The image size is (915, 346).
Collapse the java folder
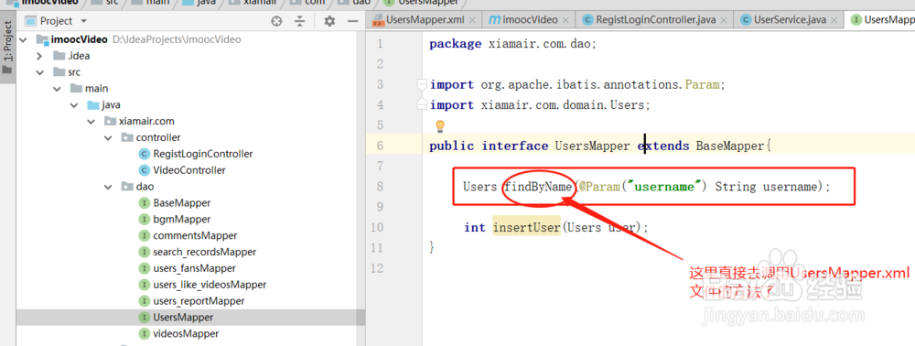tap(73, 105)
